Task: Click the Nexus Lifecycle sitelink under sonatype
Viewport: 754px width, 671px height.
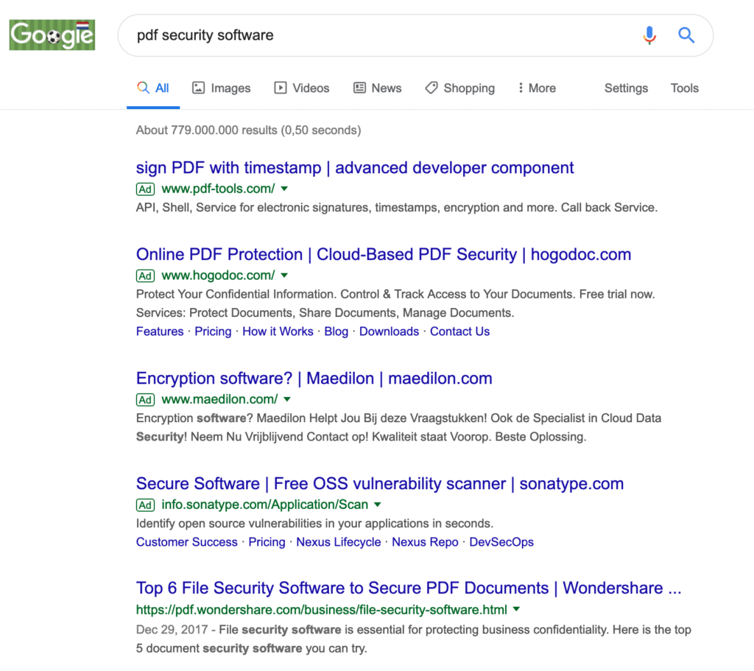Action: pyautogui.click(x=338, y=542)
